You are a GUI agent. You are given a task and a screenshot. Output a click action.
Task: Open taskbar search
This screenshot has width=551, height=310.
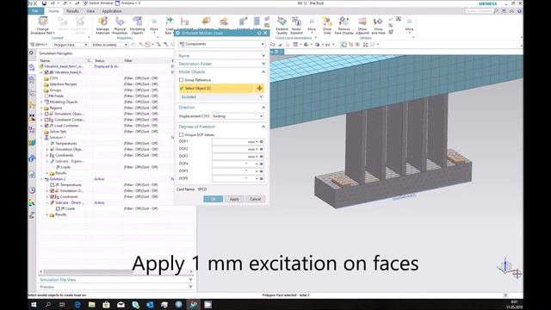[x=48, y=304]
